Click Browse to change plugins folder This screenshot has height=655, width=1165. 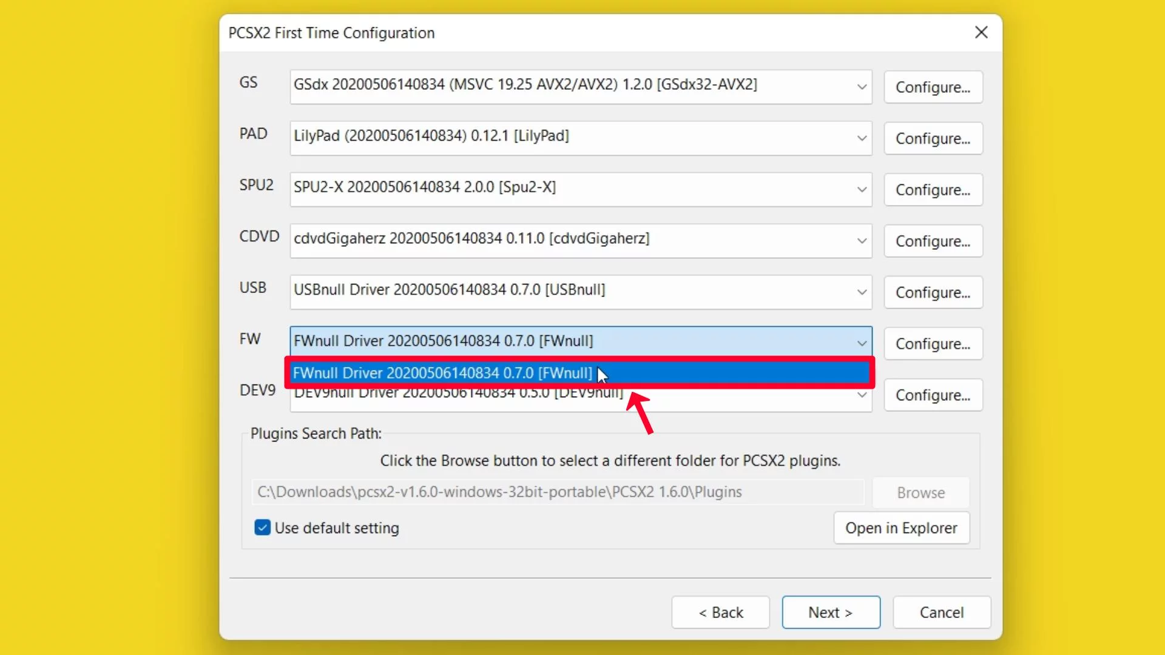(921, 492)
